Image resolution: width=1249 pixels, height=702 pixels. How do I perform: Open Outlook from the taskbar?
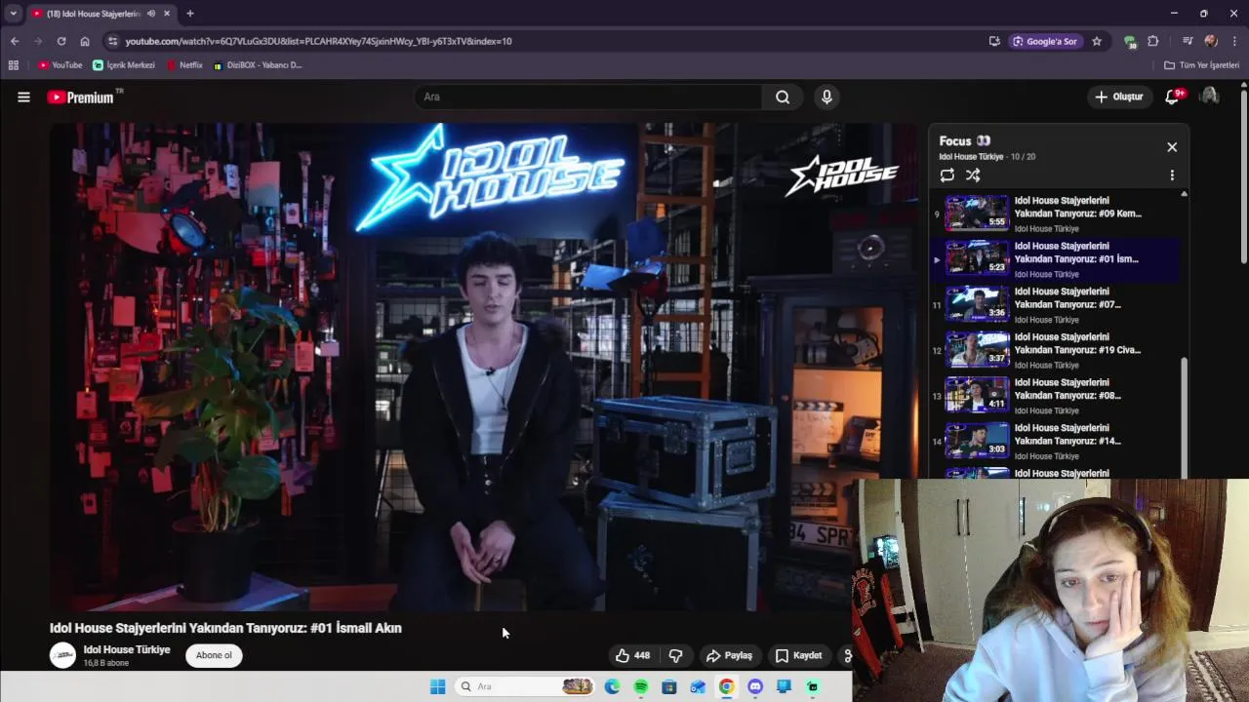698,686
